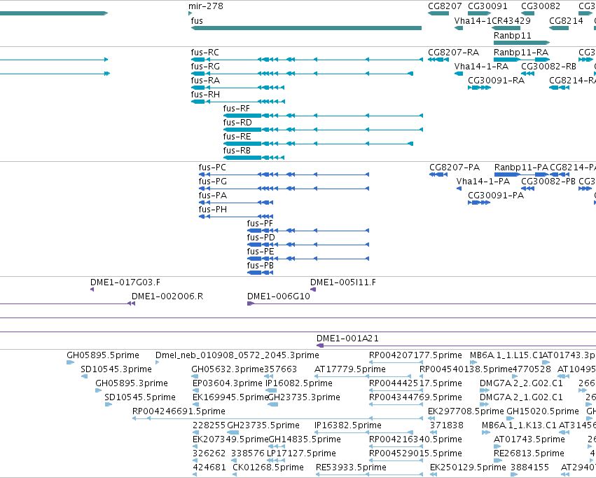Select the EK297708.5prime EST
The image size is (596, 478).
pyautogui.click(x=431, y=418)
